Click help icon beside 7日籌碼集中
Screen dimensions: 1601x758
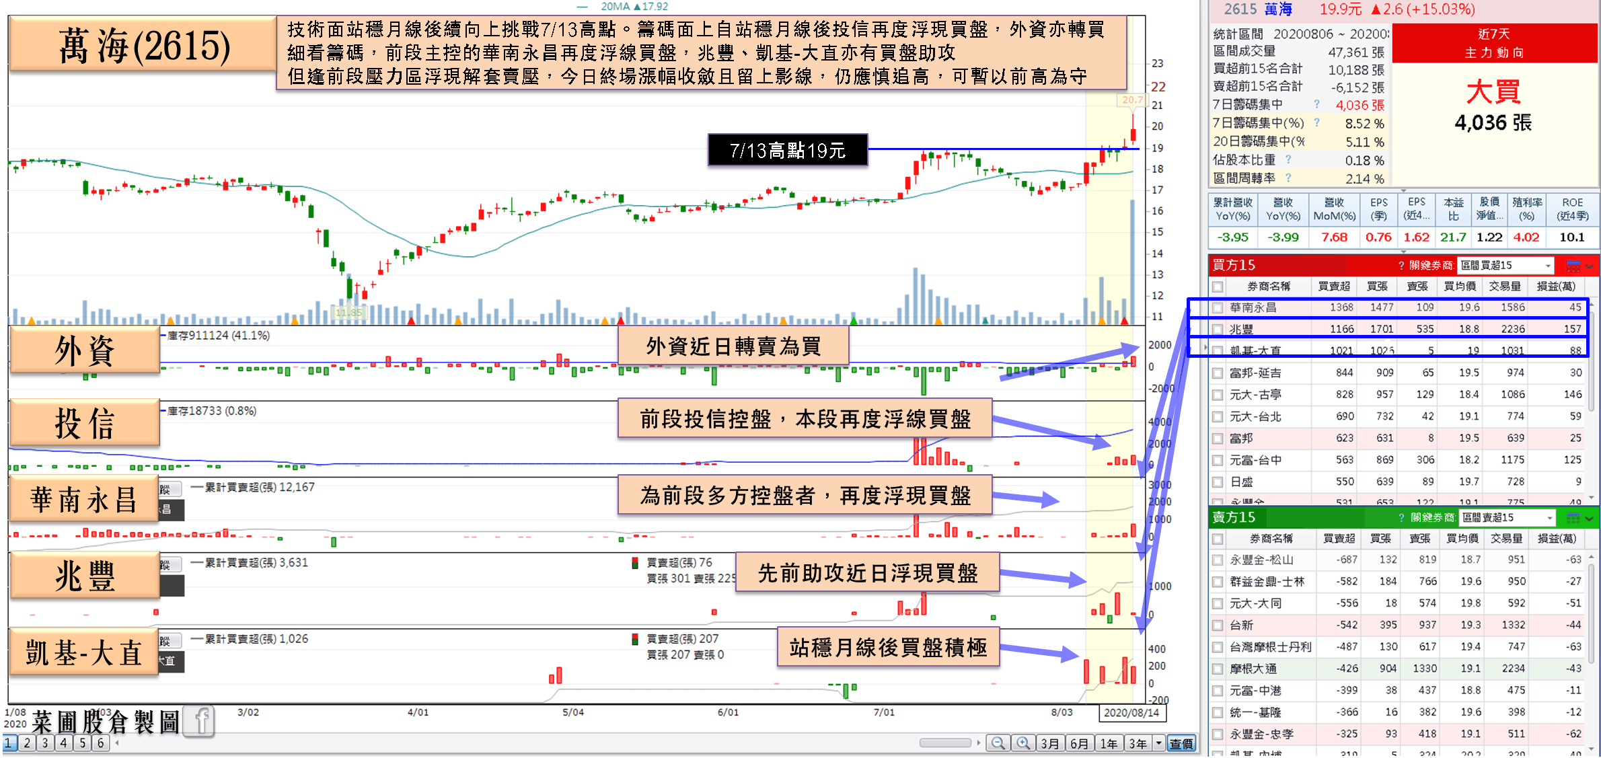(1316, 105)
